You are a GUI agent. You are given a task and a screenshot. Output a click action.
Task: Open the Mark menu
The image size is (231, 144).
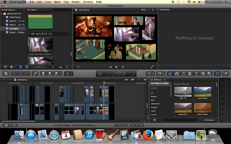[57, 2]
